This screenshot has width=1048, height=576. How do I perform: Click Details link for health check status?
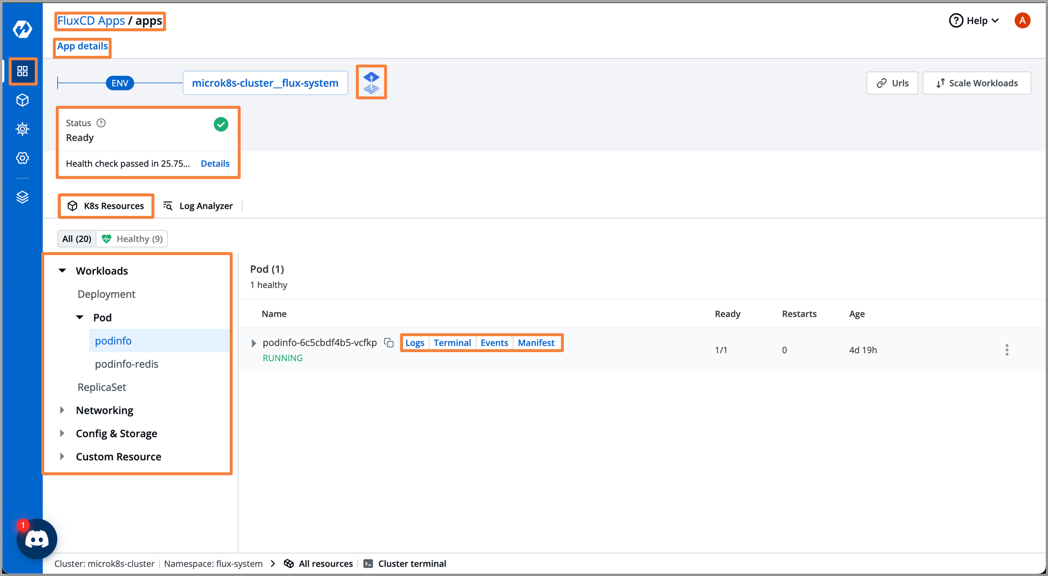(x=215, y=164)
